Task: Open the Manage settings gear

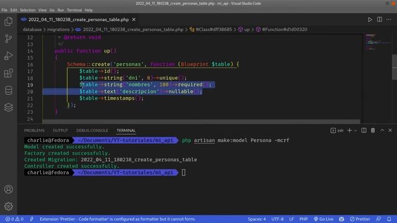Action: tap(8, 206)
